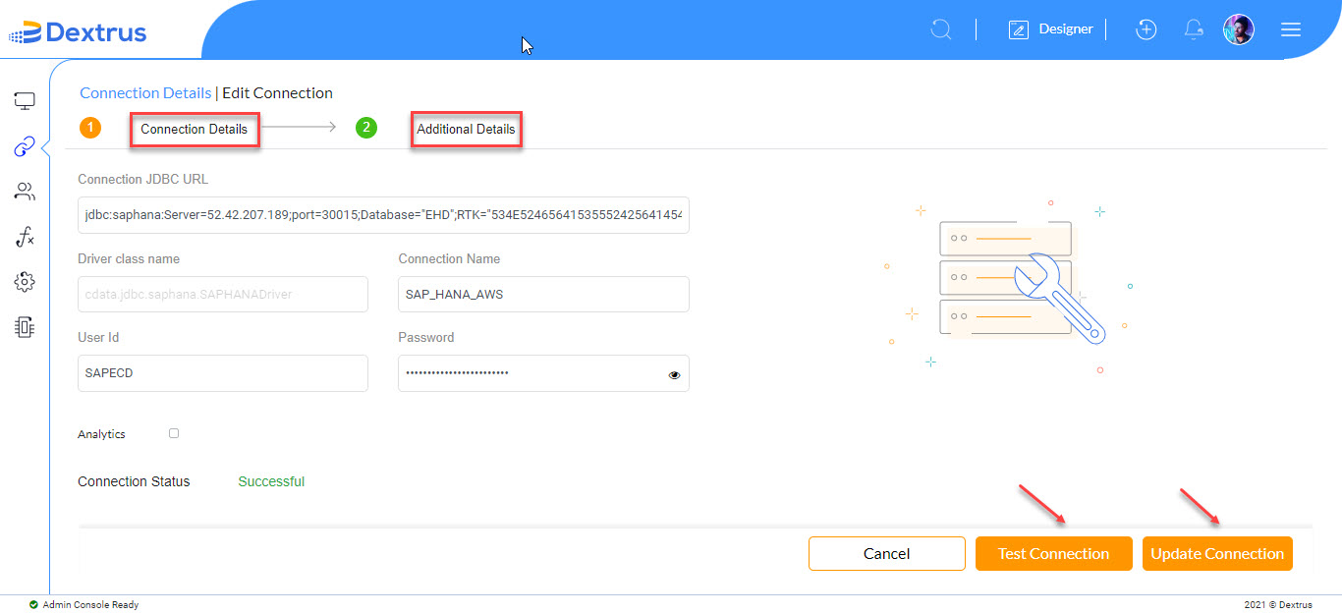The image size is (1342, 614).
Task: Click the Update Connection button
Action: (1217, 553)
